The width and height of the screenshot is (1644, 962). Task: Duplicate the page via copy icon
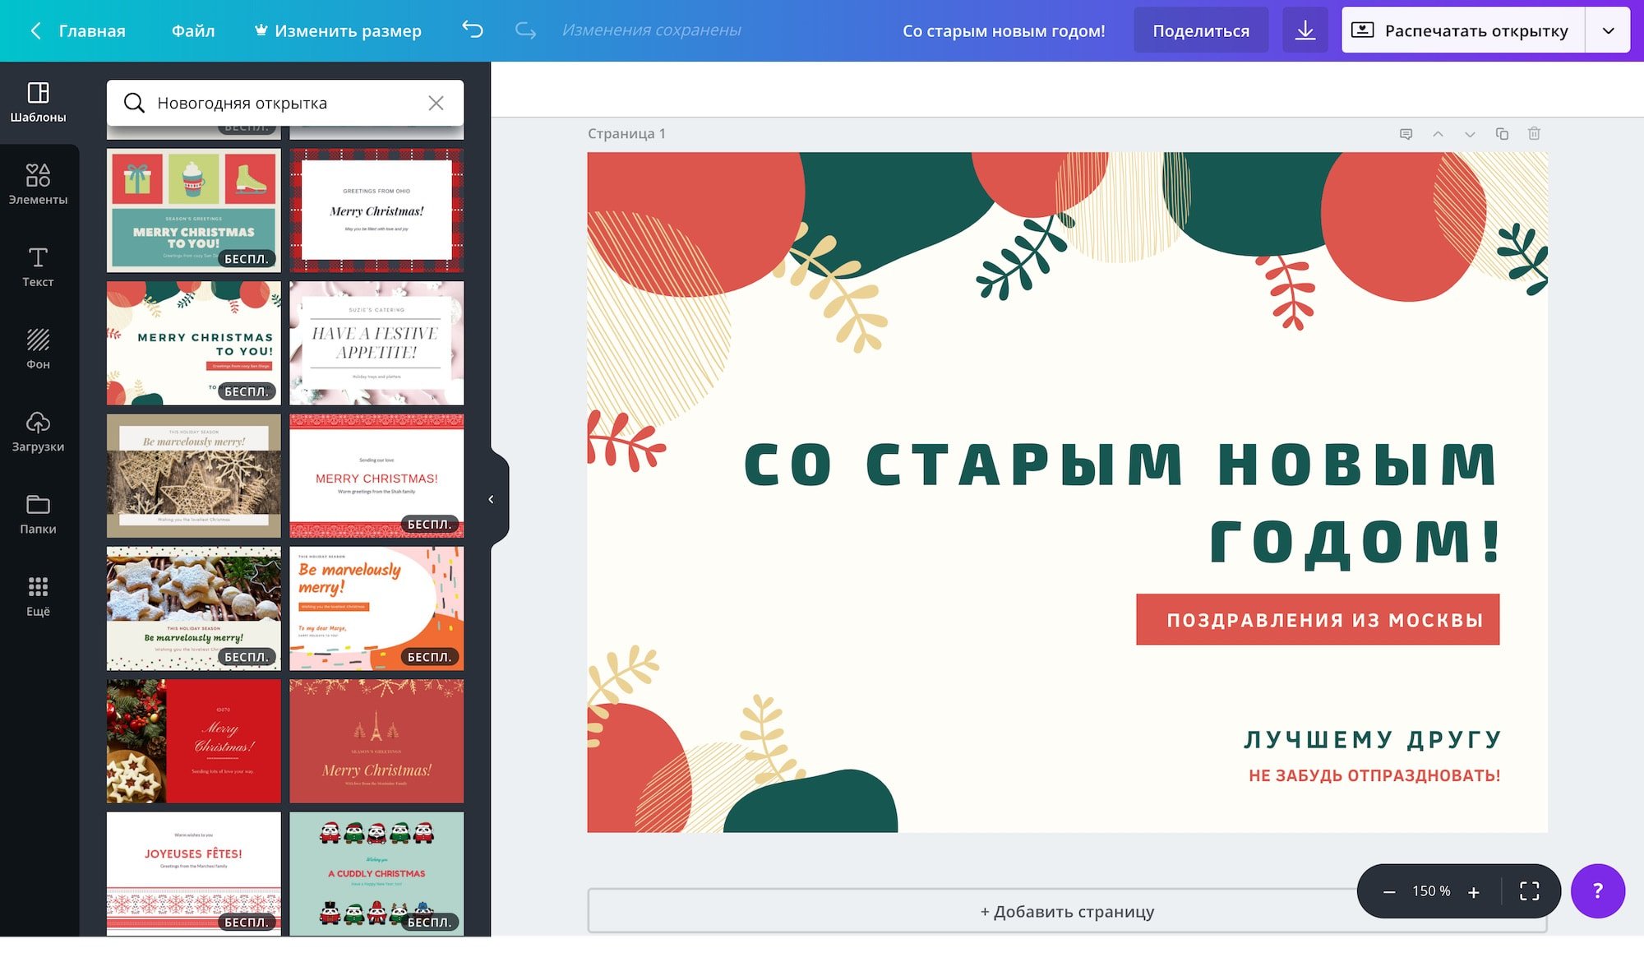click(1502, 133)
